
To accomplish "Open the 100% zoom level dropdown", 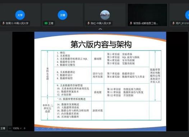I will [x=17, y=128].
